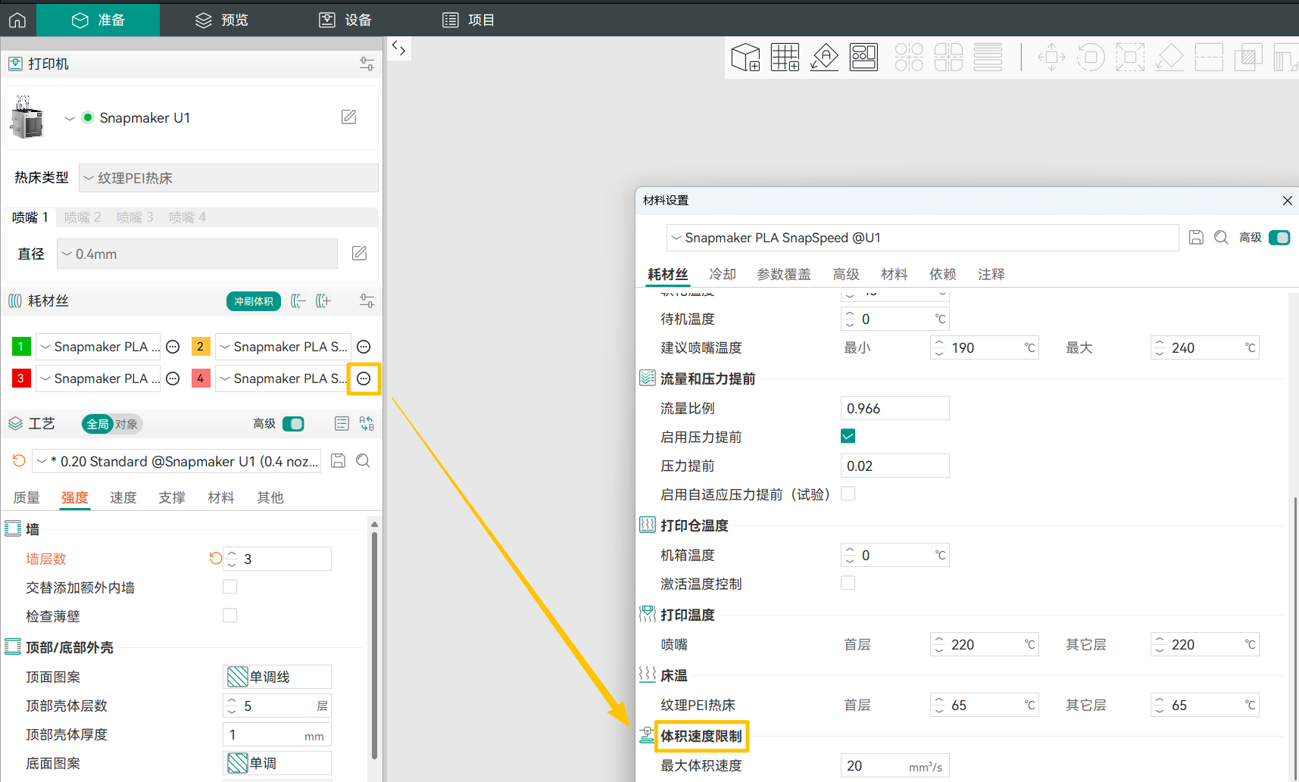Enable activate temperature control checkbox
This screenshot has height=782, width=1299.
pos(848,584)
